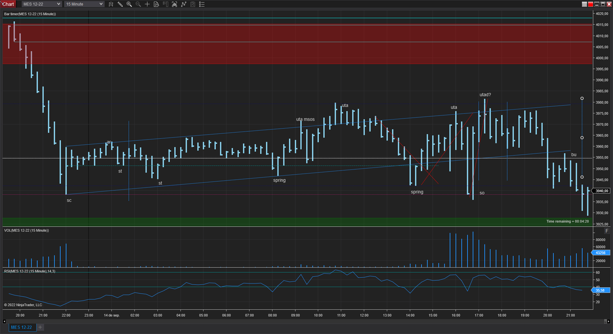Select the Bar timer indicator label
This screenshot has width=613, height=334.
click(30, 14)
